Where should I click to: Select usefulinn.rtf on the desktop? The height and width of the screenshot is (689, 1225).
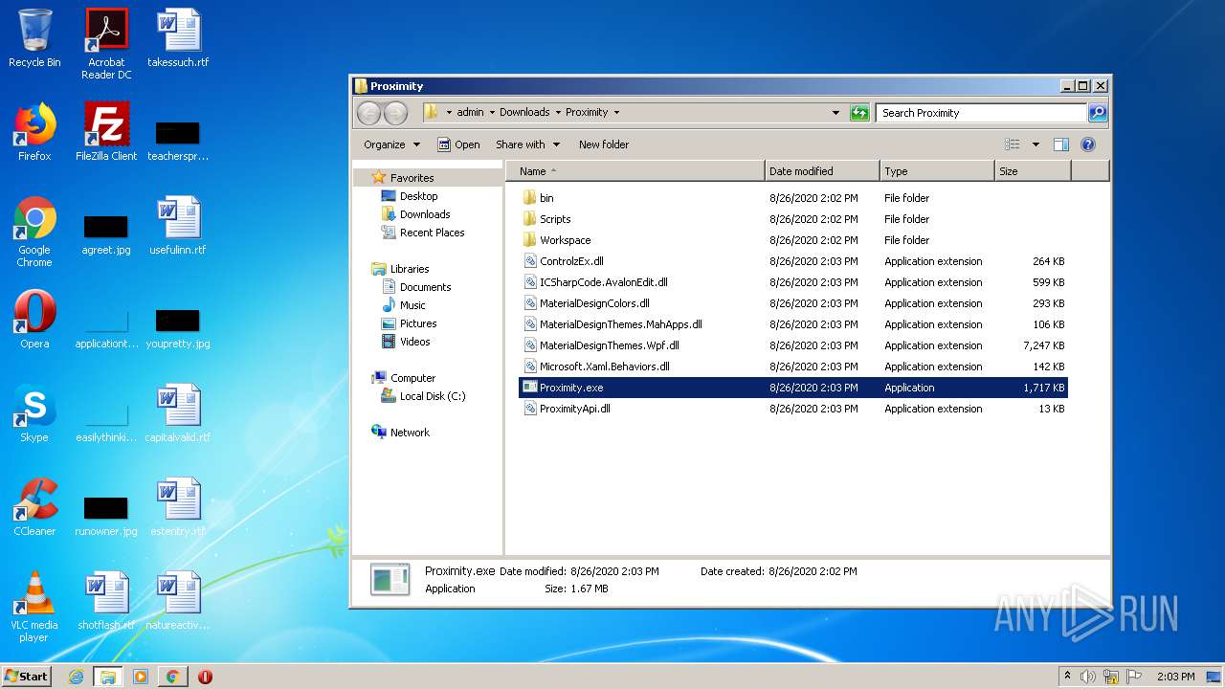point(178,226)
